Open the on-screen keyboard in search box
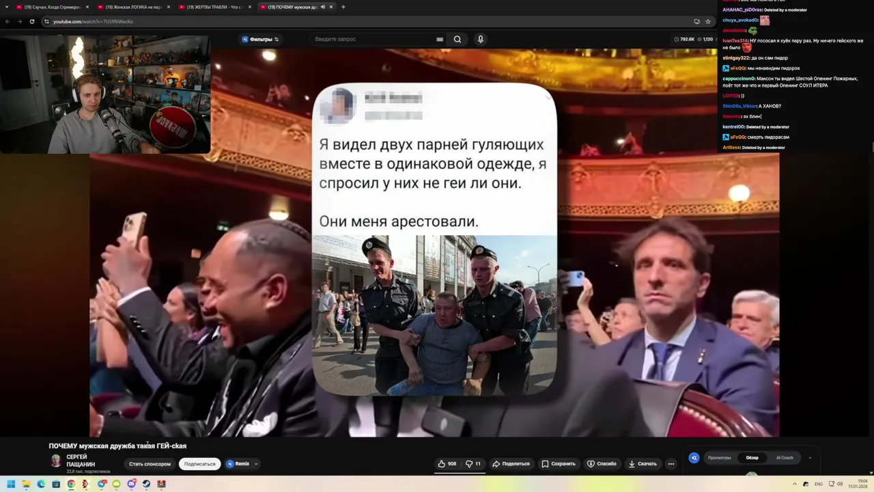This screenshot has height=492, width=874. (x=440, y=39)
